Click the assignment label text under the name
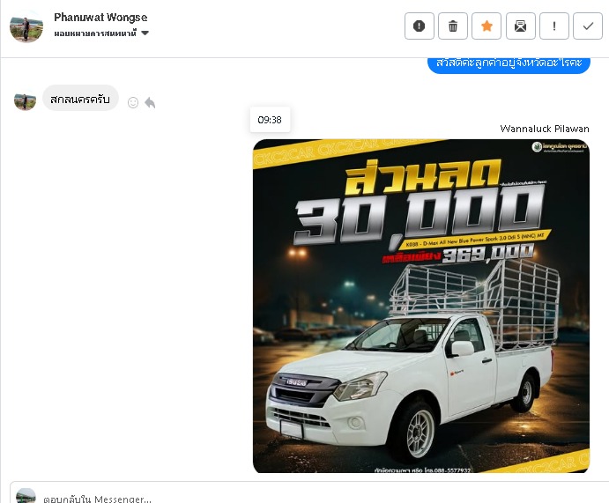 point(95,33)
